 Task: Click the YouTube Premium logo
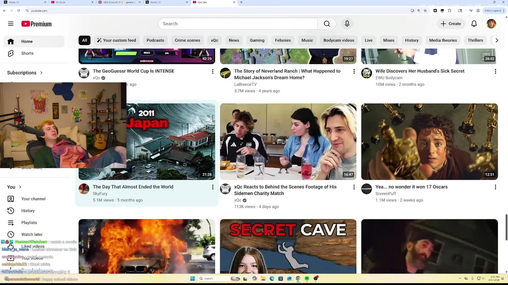click(37, 24)
